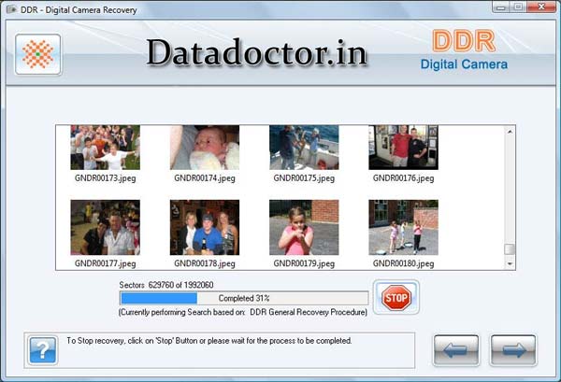Screen dimensions: 561x382
Task: Click the scrollbar down arrow in file list
Action: point(510,263)
